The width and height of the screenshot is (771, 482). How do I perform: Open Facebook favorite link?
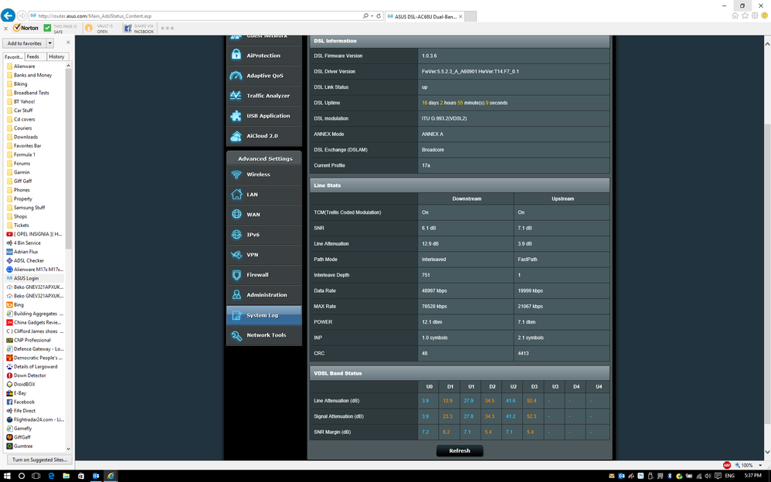click(x=24, y=402)
